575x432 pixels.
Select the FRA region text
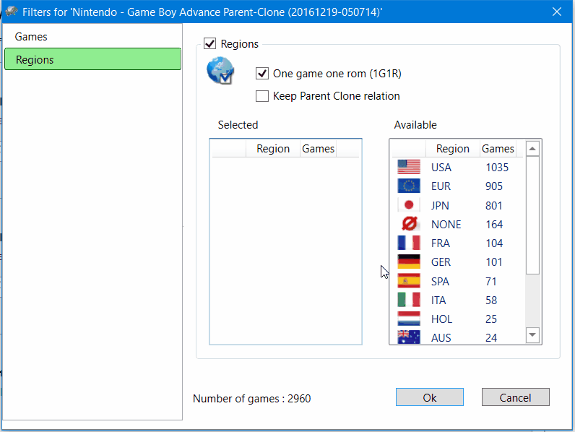pos(441,243)
